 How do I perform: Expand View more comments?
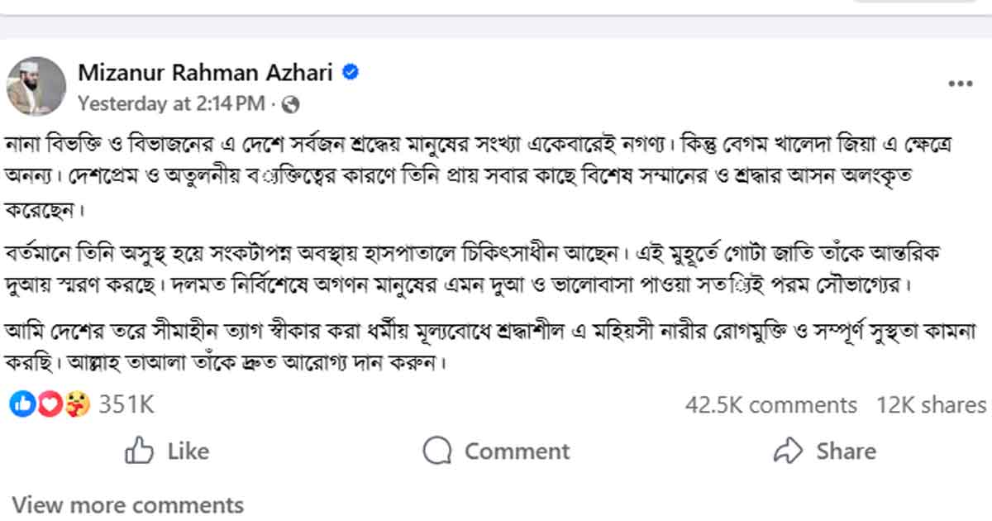(128, 504)
